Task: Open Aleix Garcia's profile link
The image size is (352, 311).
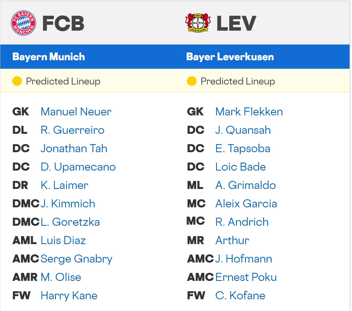Action: click(x=246, y=204)
